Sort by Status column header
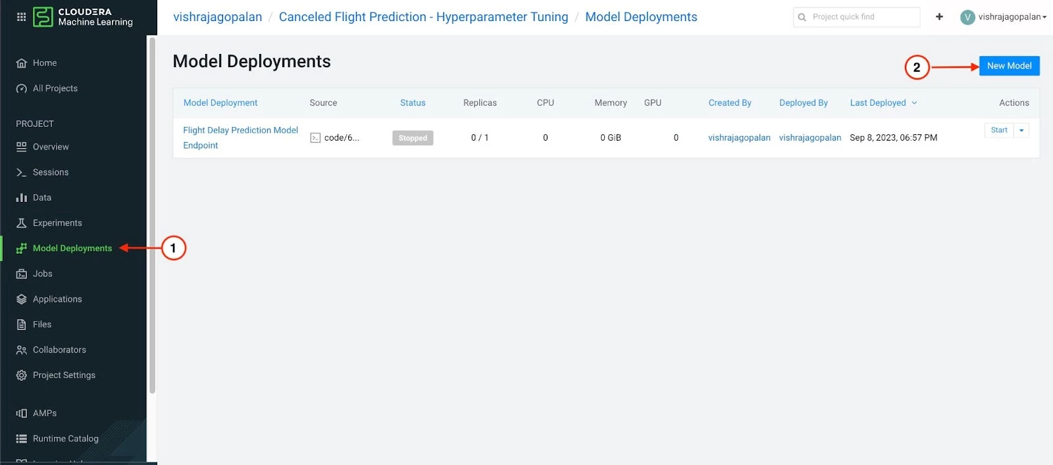 coord(413,103)
